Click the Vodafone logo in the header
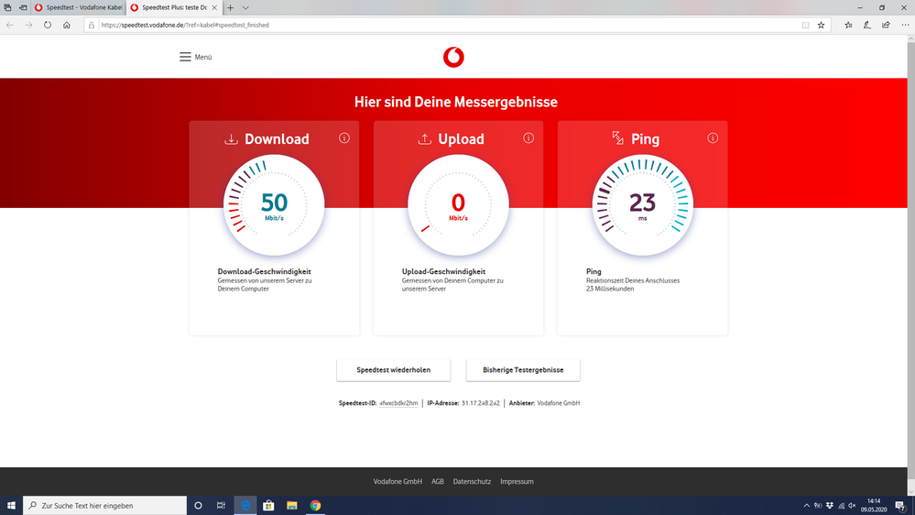 (x=453, y=57)
